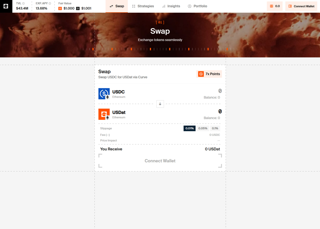Click the 0 USDat receive value
320x229 pixels.
(x=212, y=149)
